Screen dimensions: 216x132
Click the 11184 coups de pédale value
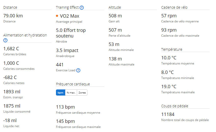pyautogui.click(x=168, y=114)
